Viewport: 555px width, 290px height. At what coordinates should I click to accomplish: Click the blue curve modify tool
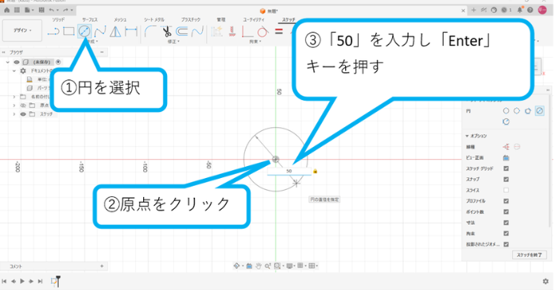tap(197, 32)
